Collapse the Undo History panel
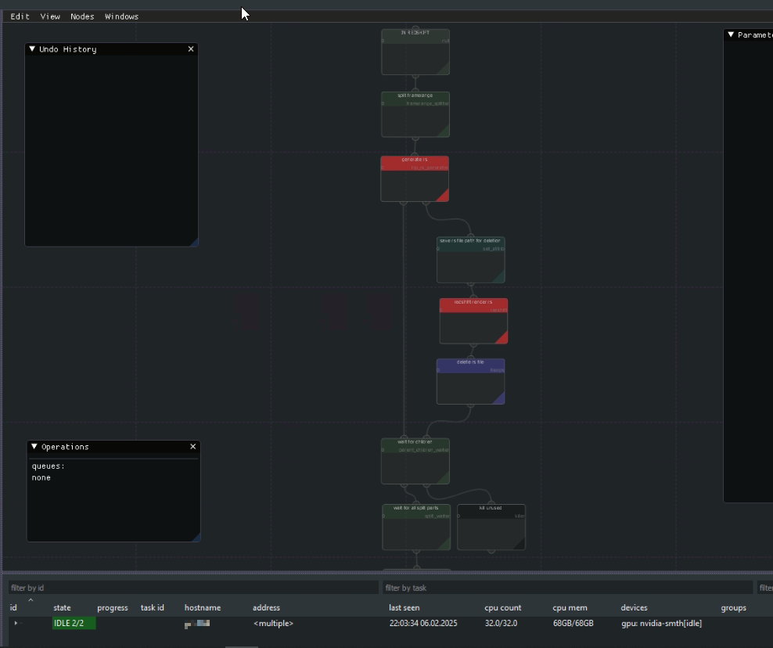Image resolution: width=773 pixels, height=648 pixels. pyautogui.click(x=32, y=49)
